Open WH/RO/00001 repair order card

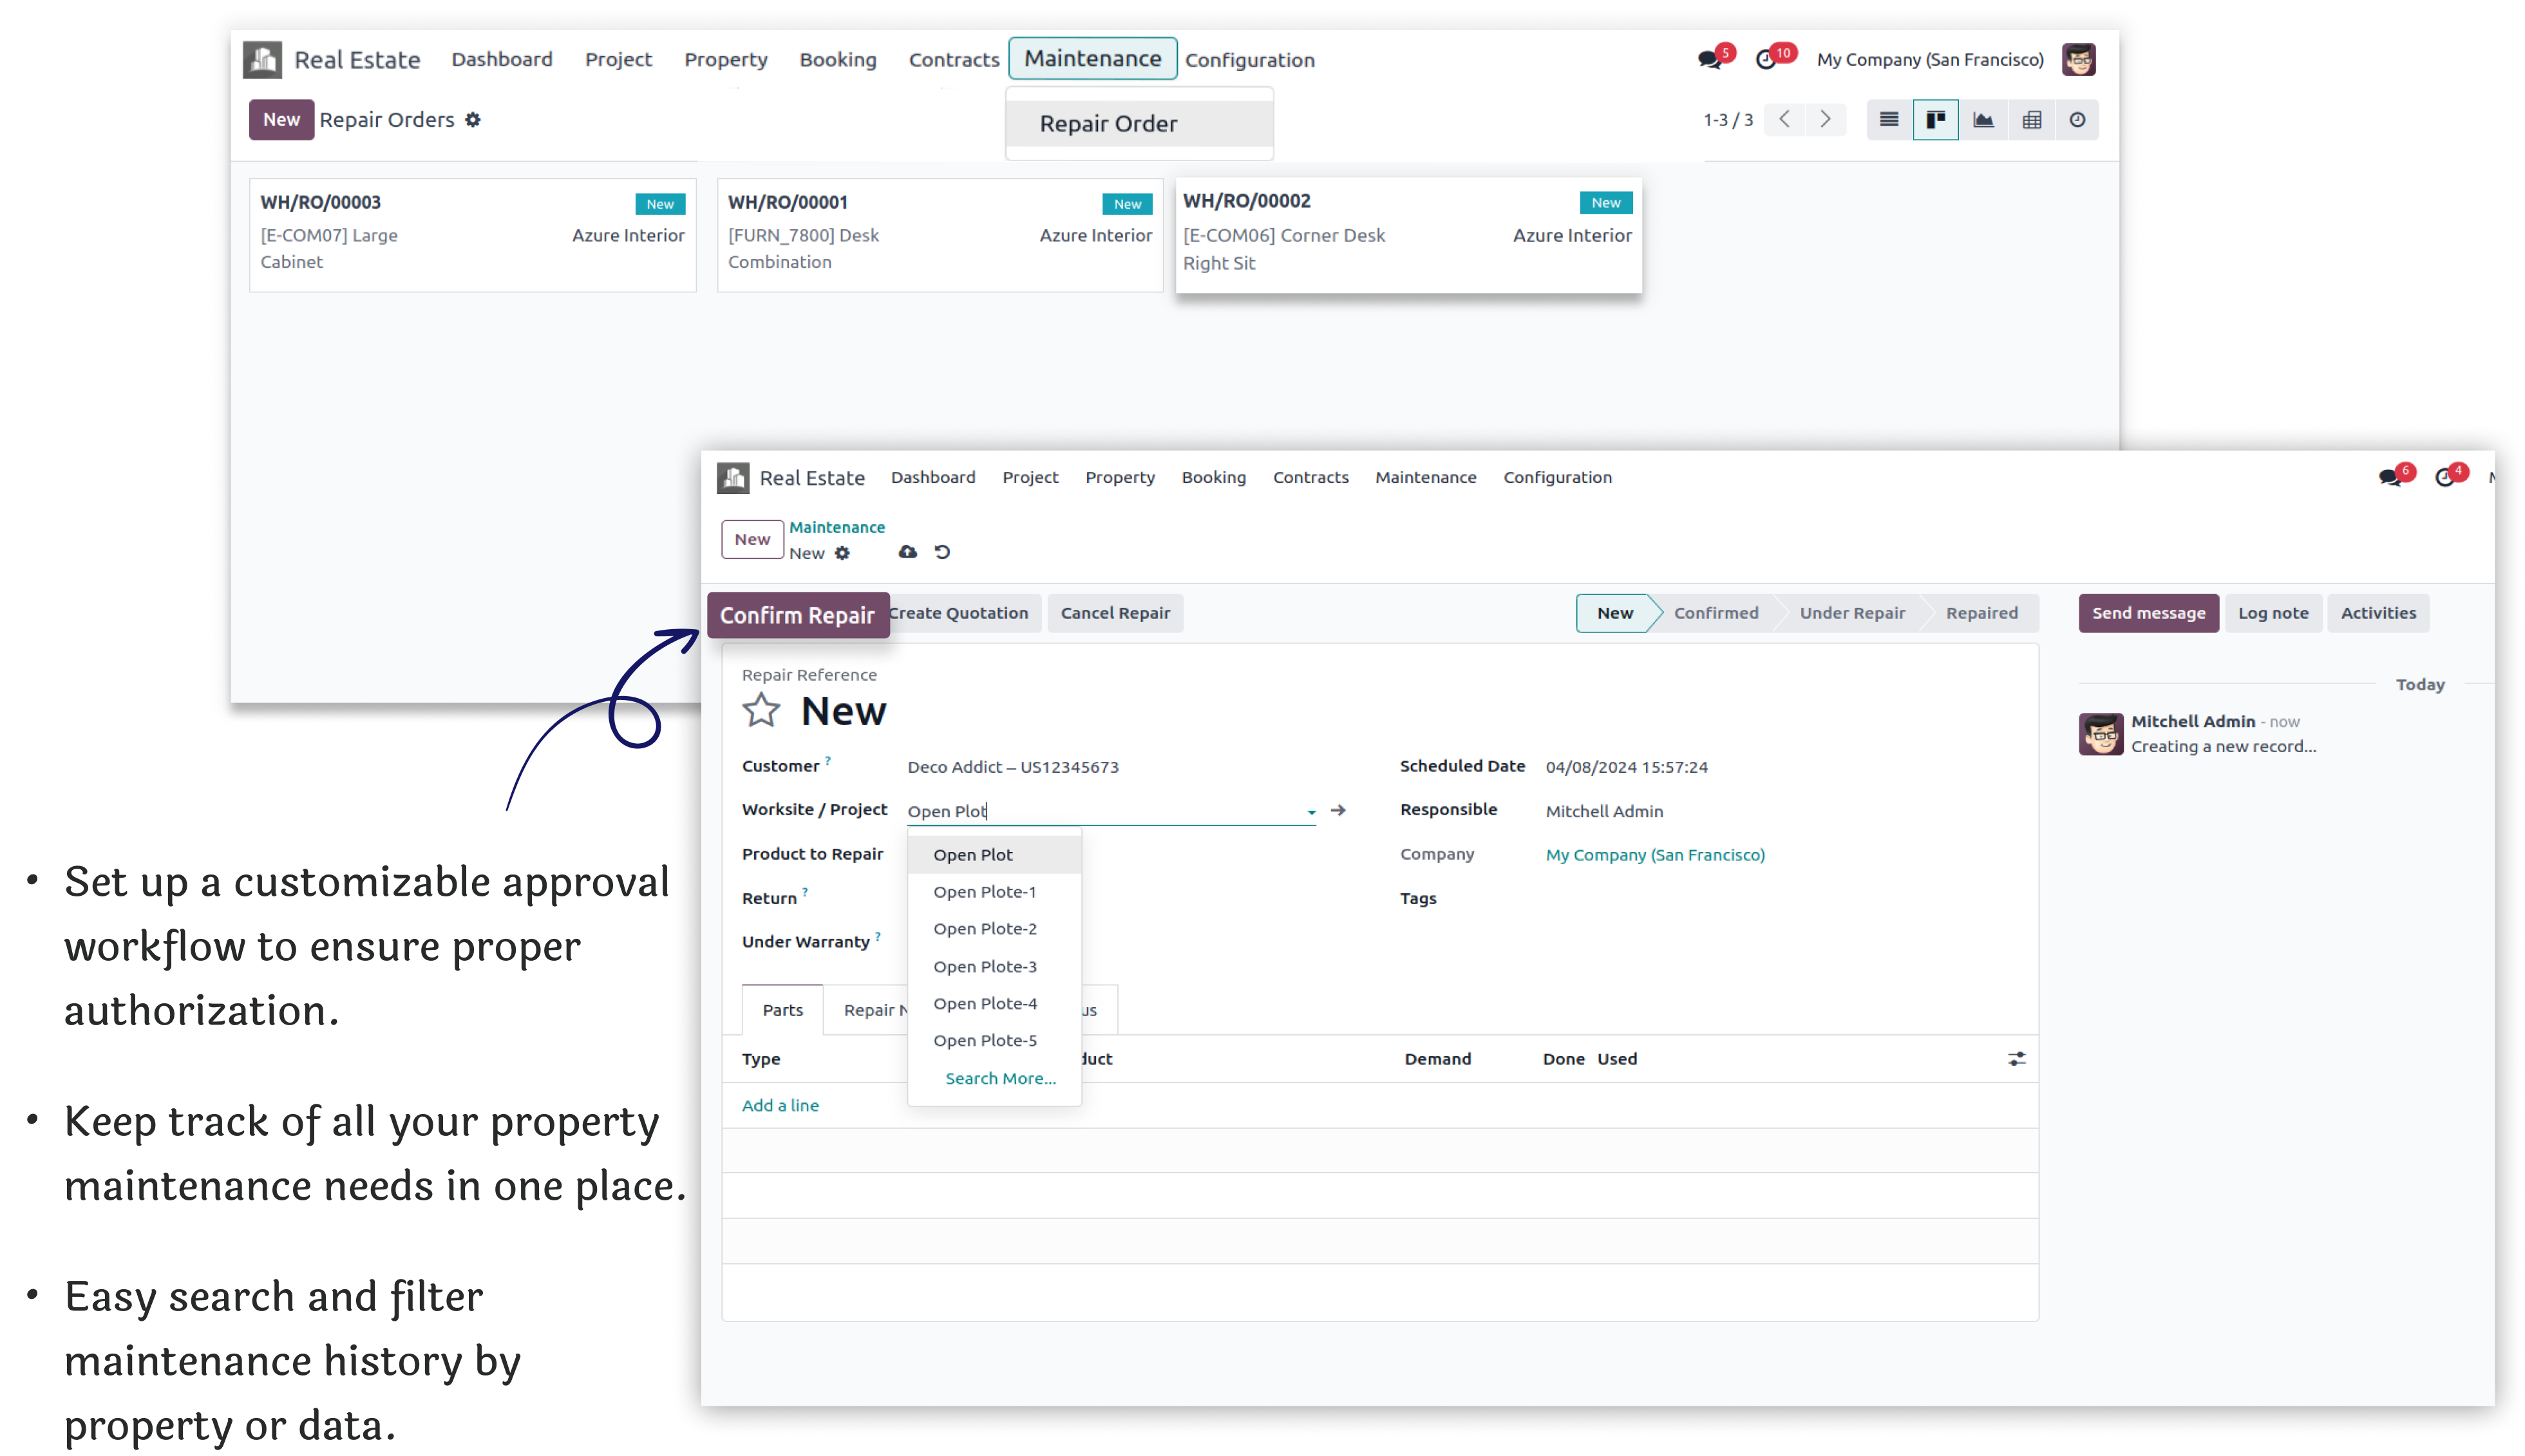[940, 235]
